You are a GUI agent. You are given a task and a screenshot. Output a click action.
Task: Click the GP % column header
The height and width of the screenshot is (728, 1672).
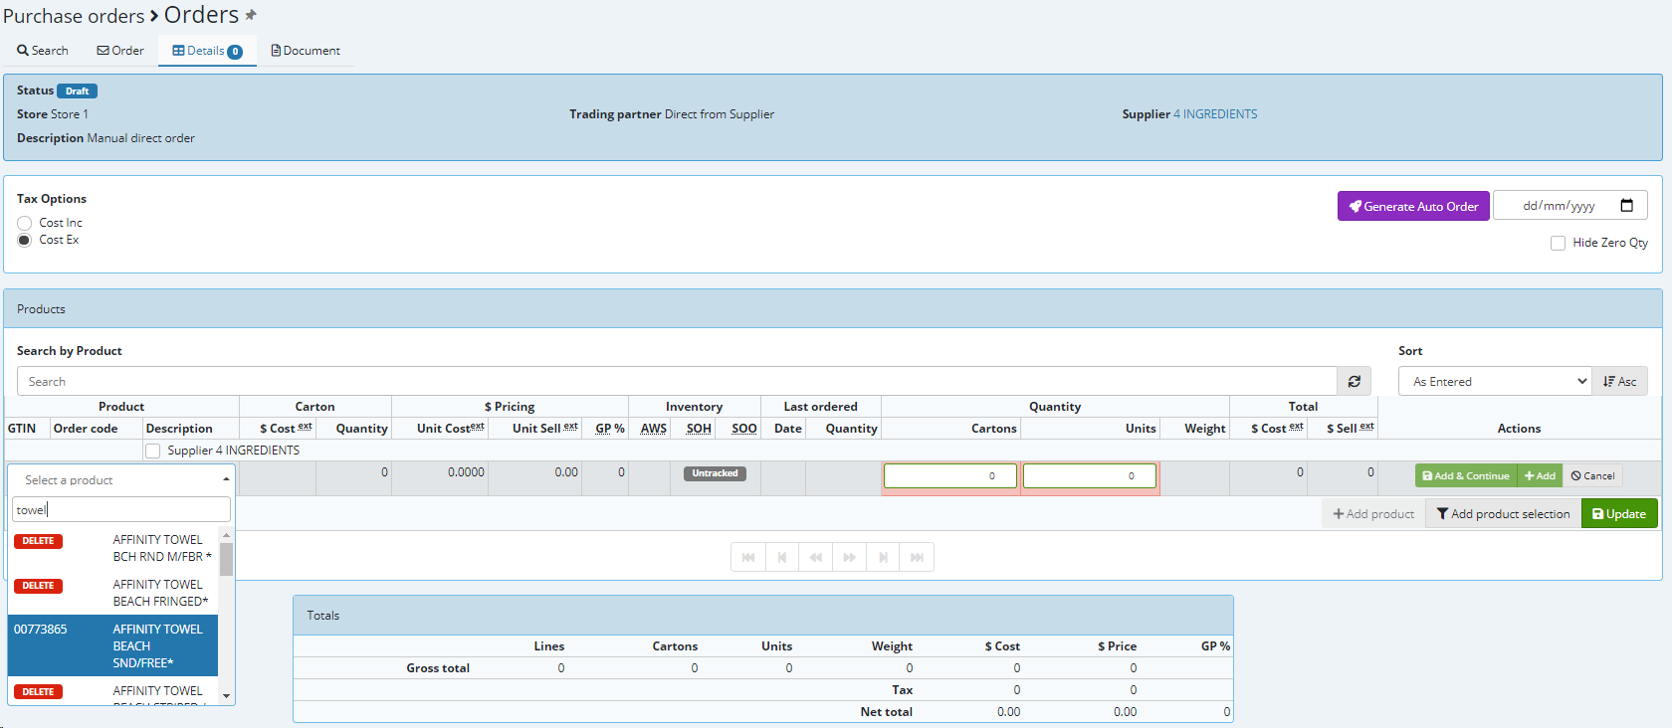point(610,429)
